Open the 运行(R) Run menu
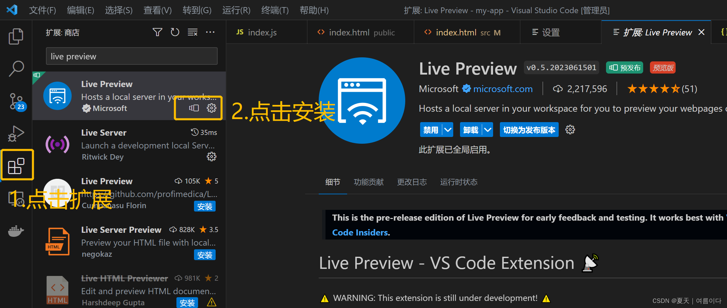727x308 pixels. click(236, 10)
